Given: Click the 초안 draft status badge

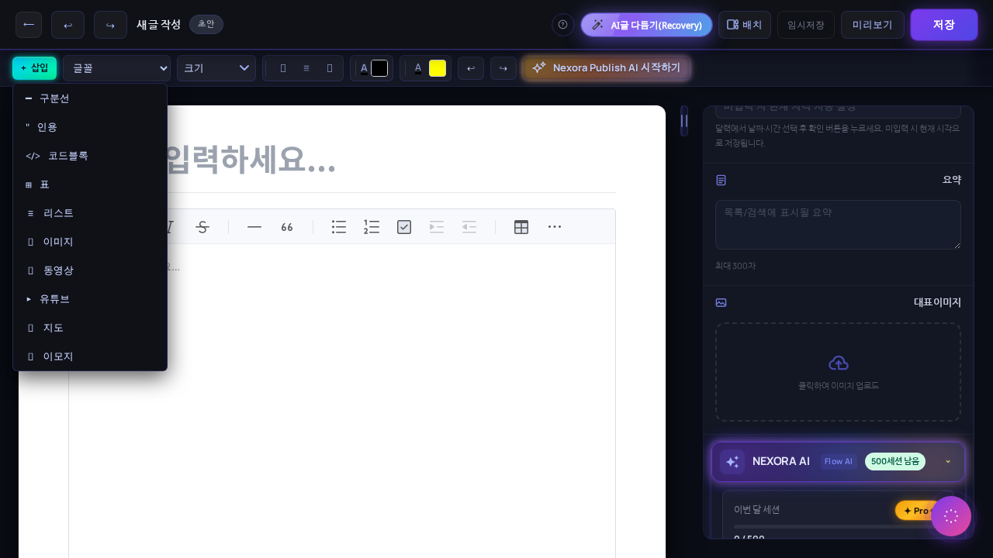Looking at the screenshot, I should (206, 24).
